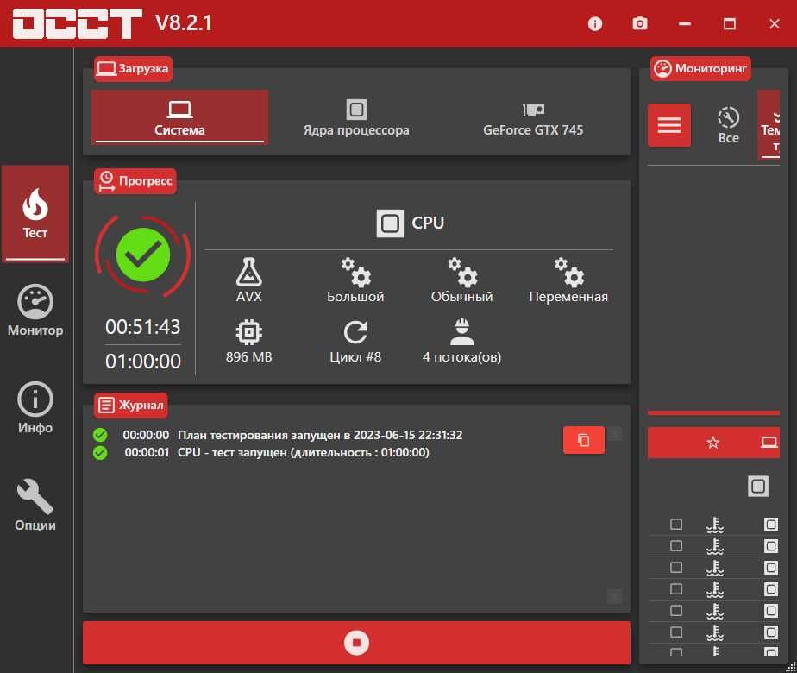Switch to Ядра процессора tab

point(356,117)
